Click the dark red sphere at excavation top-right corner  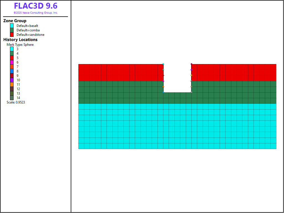(x=191, y=64)
